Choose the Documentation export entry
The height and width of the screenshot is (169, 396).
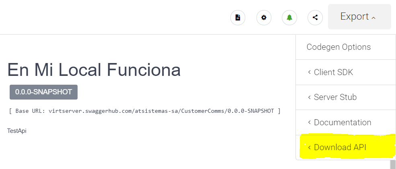[x=346, y=122]
